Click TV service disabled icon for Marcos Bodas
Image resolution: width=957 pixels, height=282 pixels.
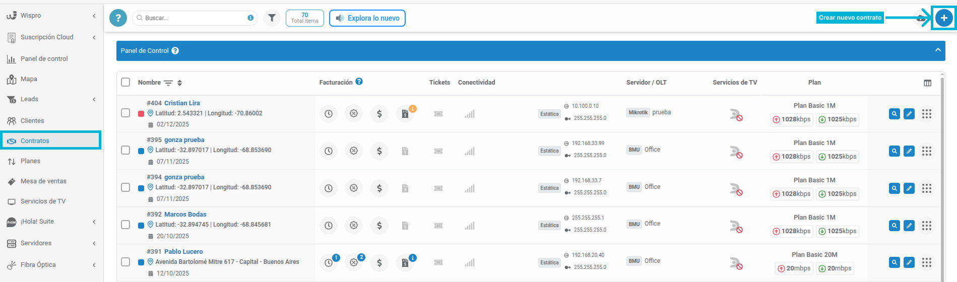click(736, 227)
